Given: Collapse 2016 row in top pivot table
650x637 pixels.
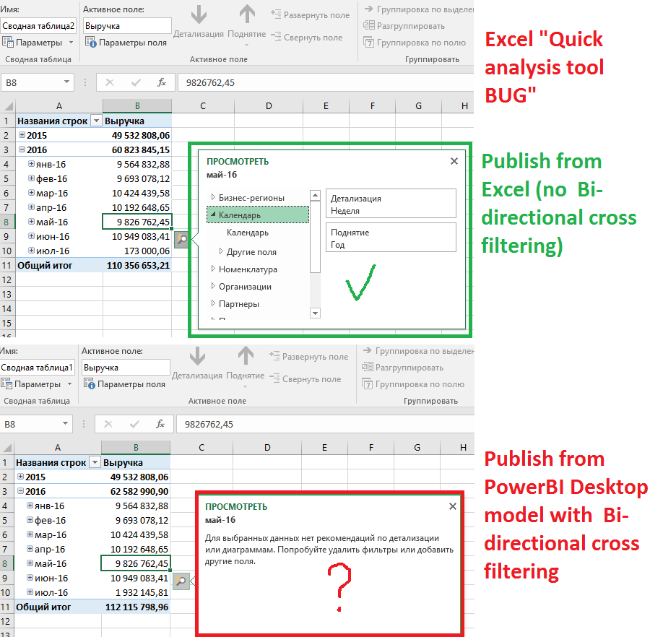Looking at the screenshot, I should click(22, 149).
